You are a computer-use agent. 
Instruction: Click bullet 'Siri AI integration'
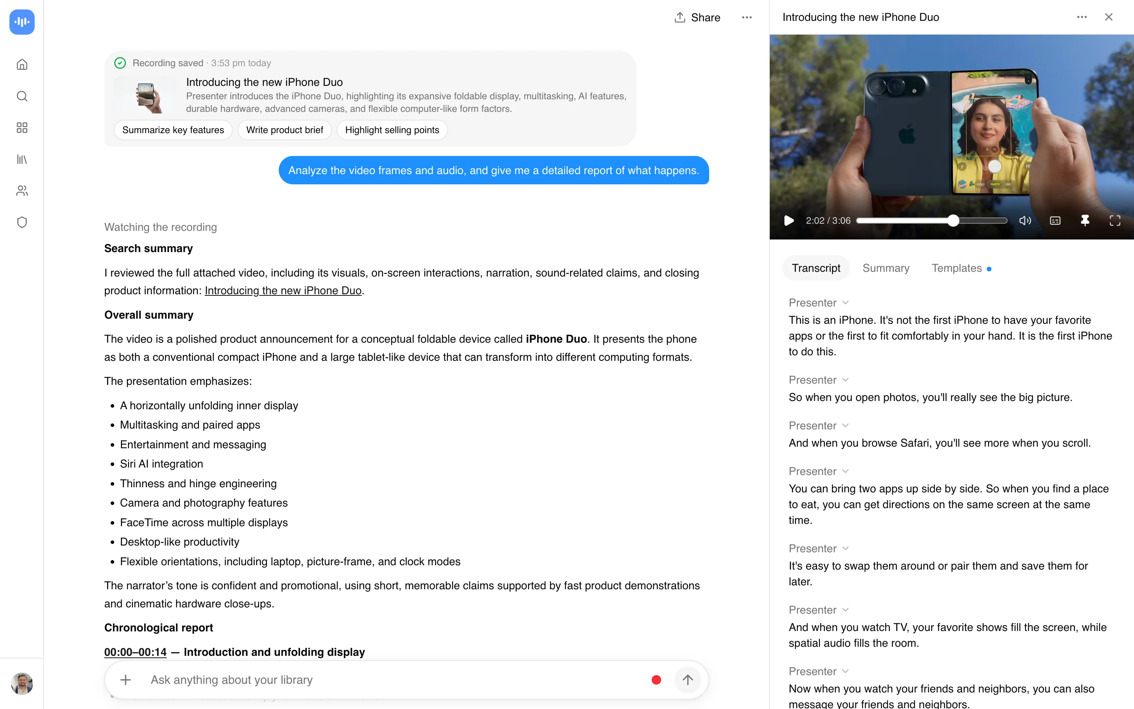pyautogui.click(x=161, y=464)
